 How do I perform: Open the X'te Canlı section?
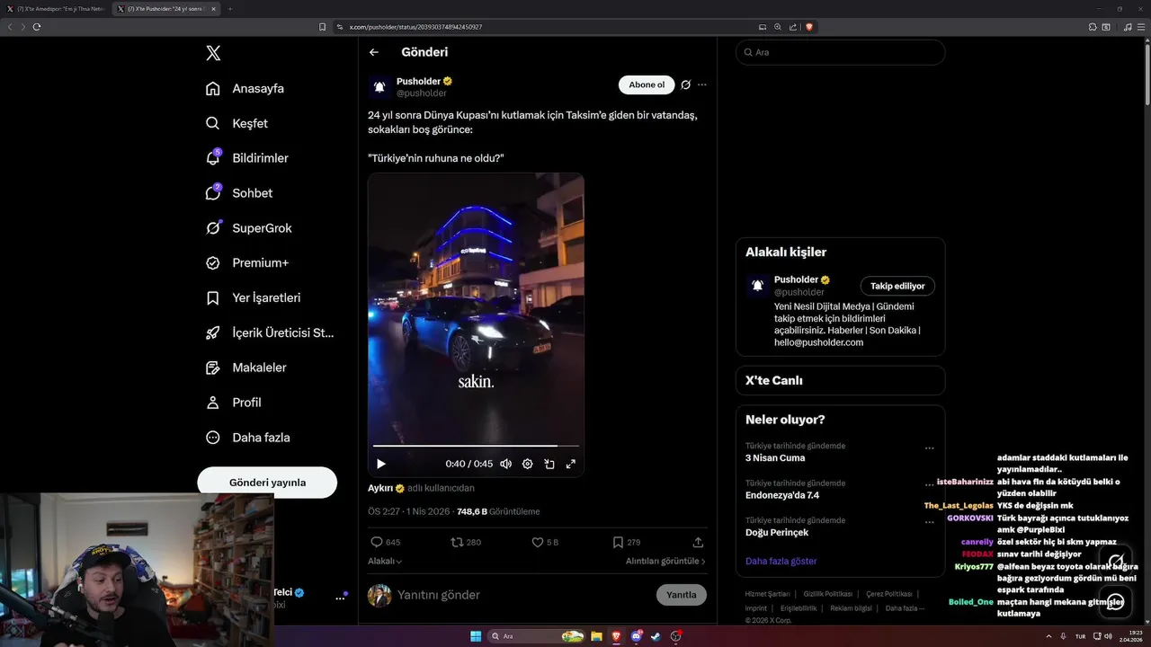(840, 380)
